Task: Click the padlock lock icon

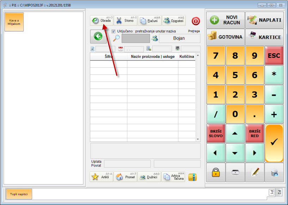Action: 216,172
